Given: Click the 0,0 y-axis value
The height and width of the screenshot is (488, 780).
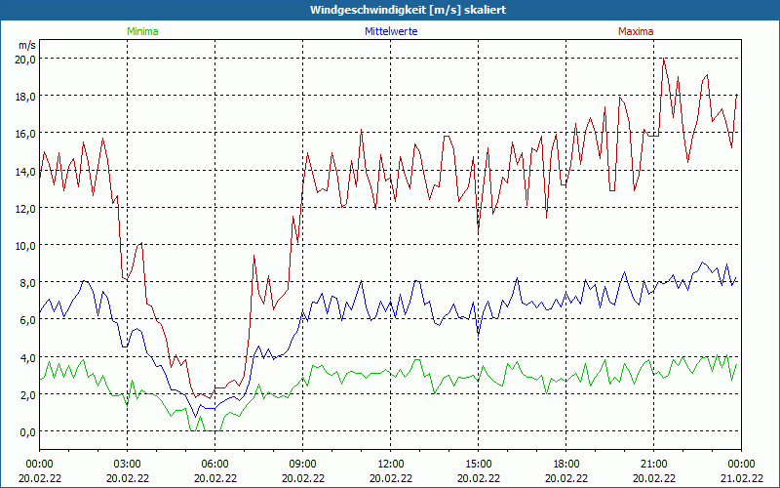Looking at the screenshot, I should tap(27, 432).
